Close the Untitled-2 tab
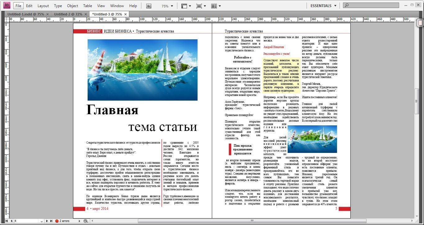 click(x=85, y=14)
